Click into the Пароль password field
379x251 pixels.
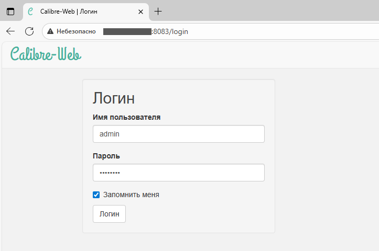coord(178,173)
